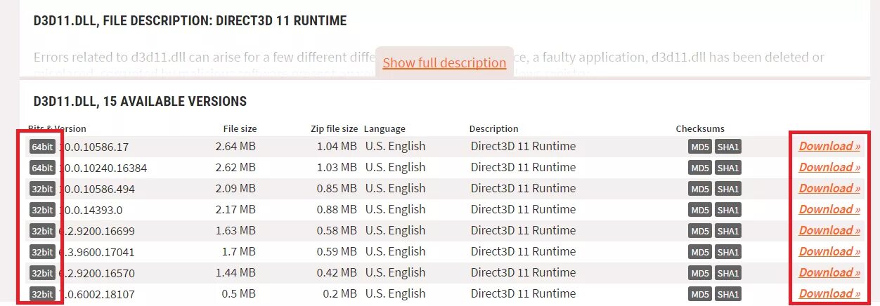Download the 10.0.10586.494 32bit version
Image resolution: width=880 pixels, height=306 pixels.
click(829, 188)
